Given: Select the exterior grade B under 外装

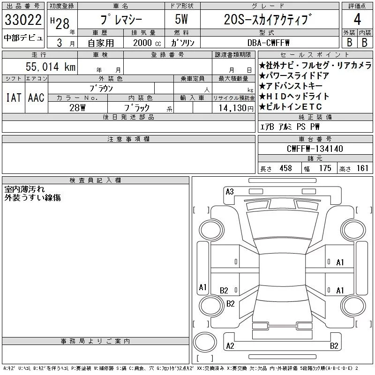Looking at the screenshot, I should tap(349, 42).
